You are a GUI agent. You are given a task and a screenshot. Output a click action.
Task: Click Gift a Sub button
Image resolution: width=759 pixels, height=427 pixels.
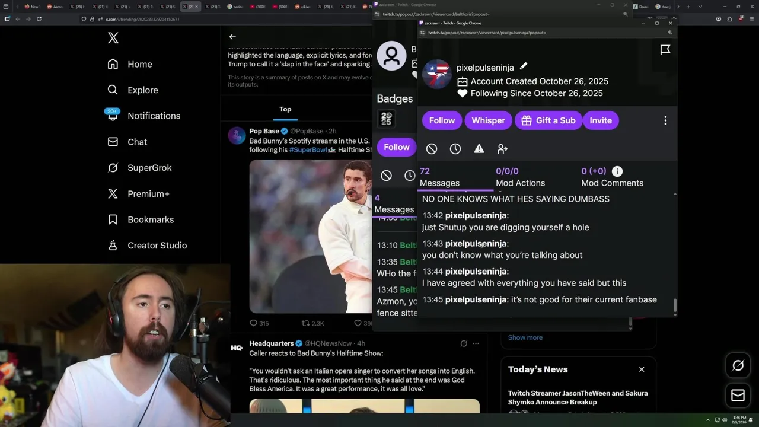548,120
